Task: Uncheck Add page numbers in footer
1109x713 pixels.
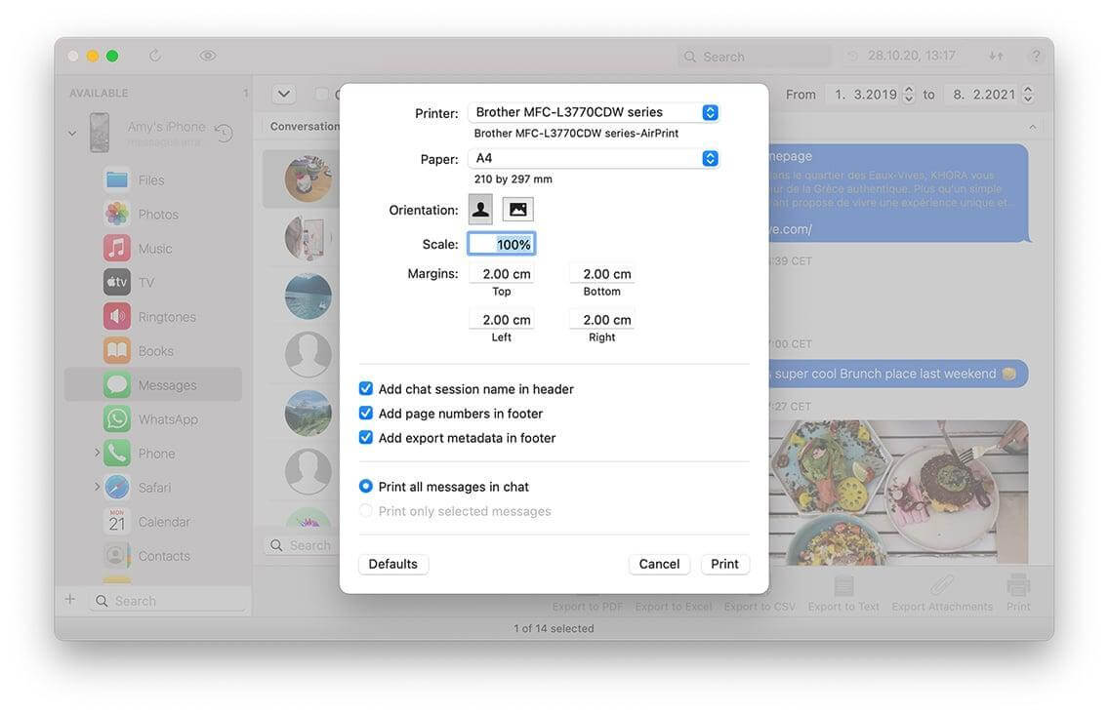Action: coord(365,413)
